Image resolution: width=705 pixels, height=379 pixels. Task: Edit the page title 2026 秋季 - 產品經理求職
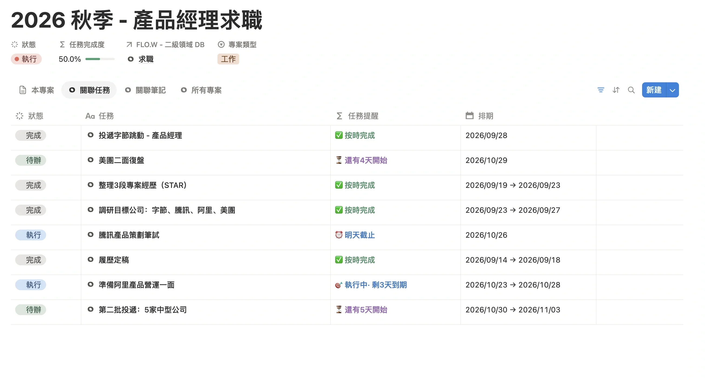[x=137, y=20]
